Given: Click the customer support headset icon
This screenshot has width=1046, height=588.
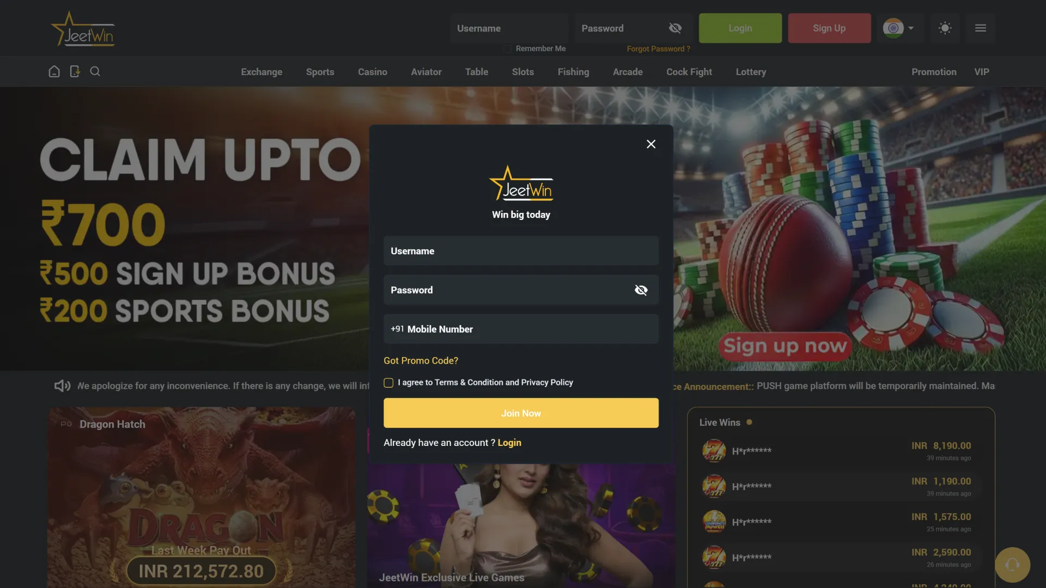Looking at the screenshot, I should coord(1012,565).
